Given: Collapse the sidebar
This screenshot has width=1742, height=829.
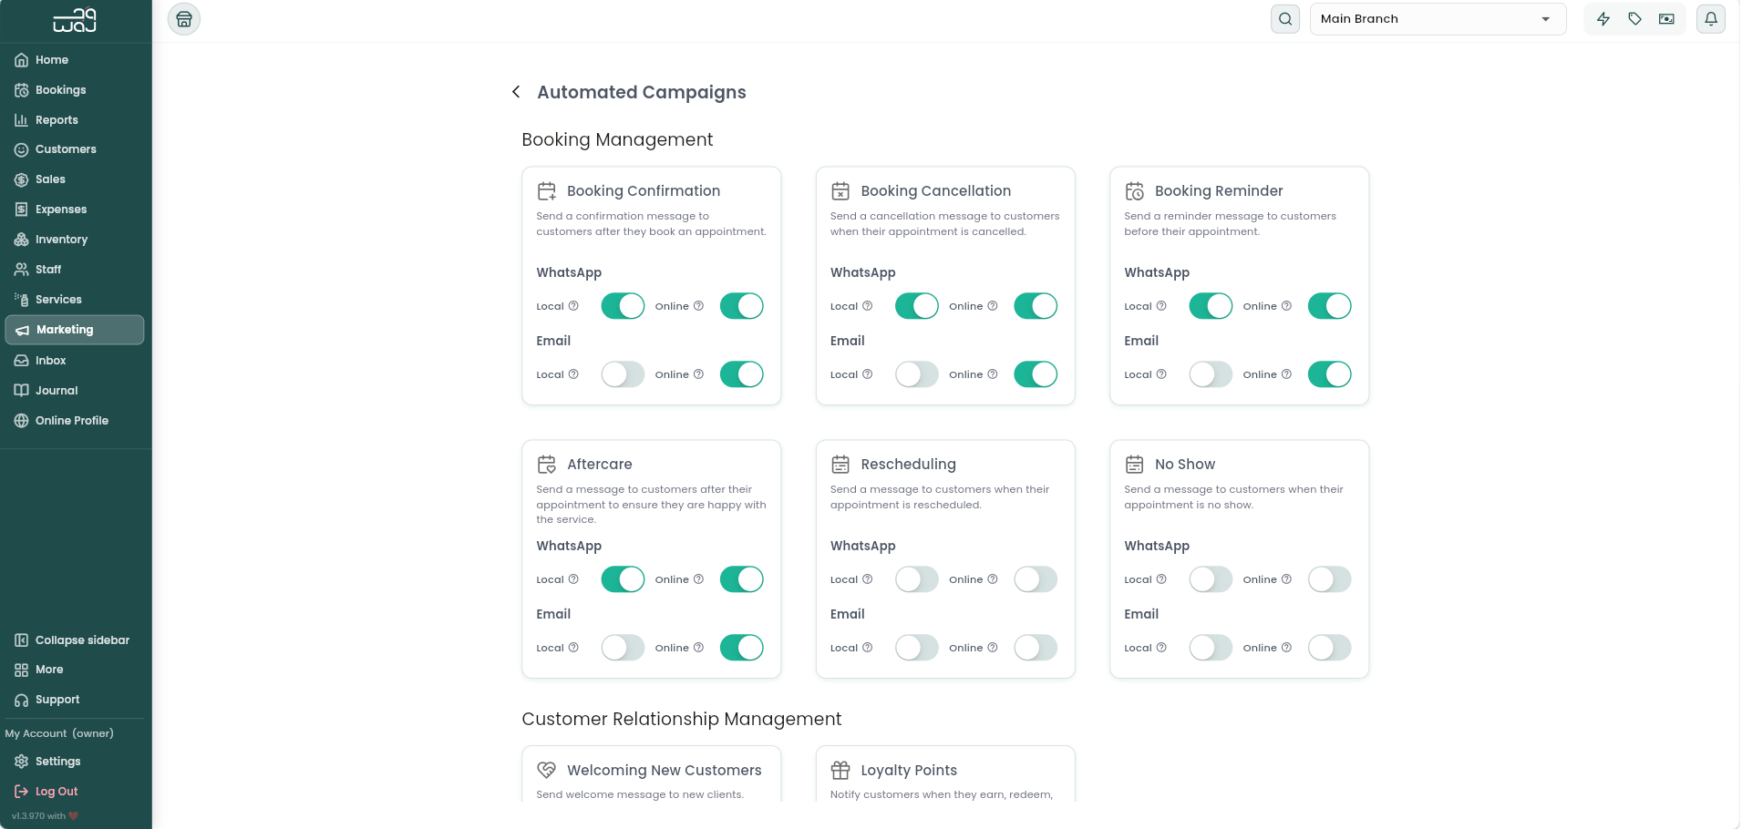Looking at the screenshot, I should (75, 640).
